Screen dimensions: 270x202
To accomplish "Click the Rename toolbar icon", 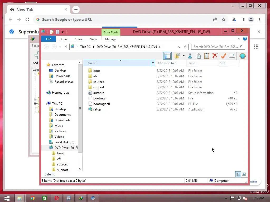I will point(232,56).
